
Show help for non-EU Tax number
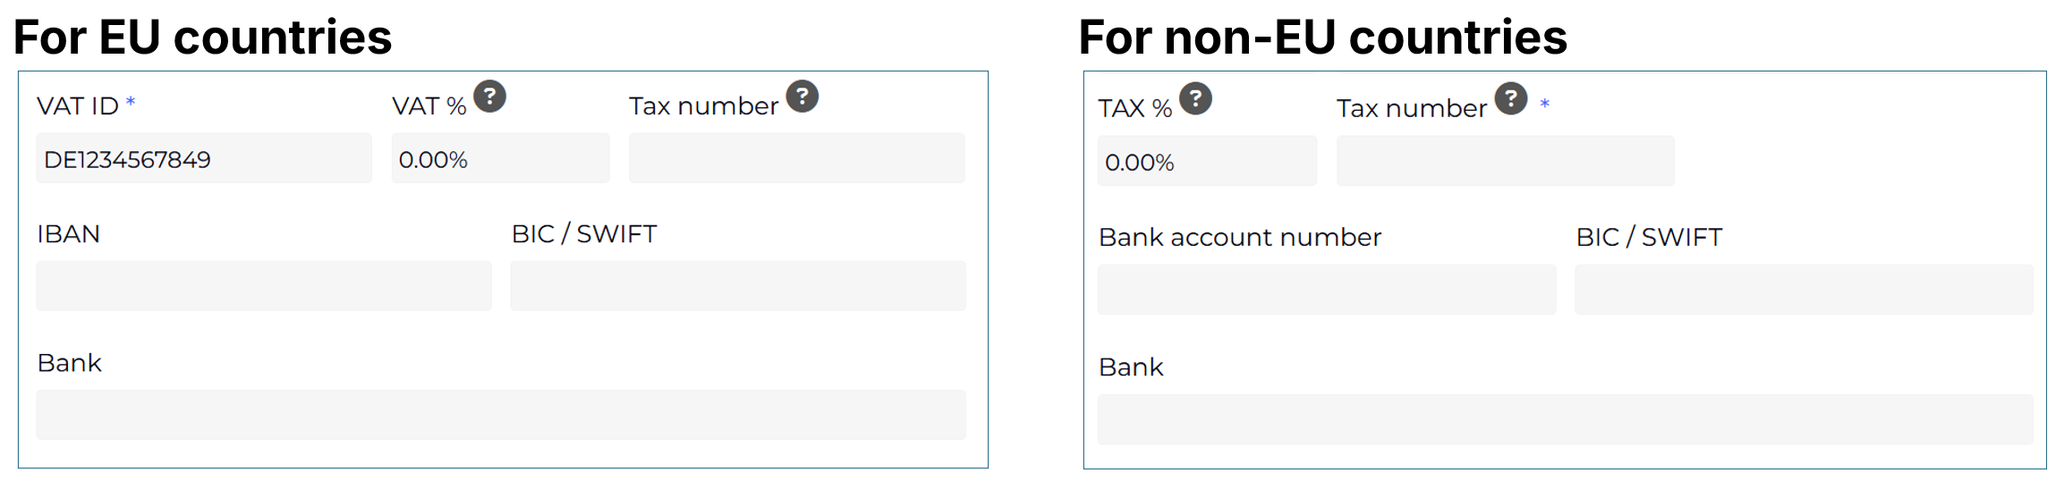pos(1511,98)
